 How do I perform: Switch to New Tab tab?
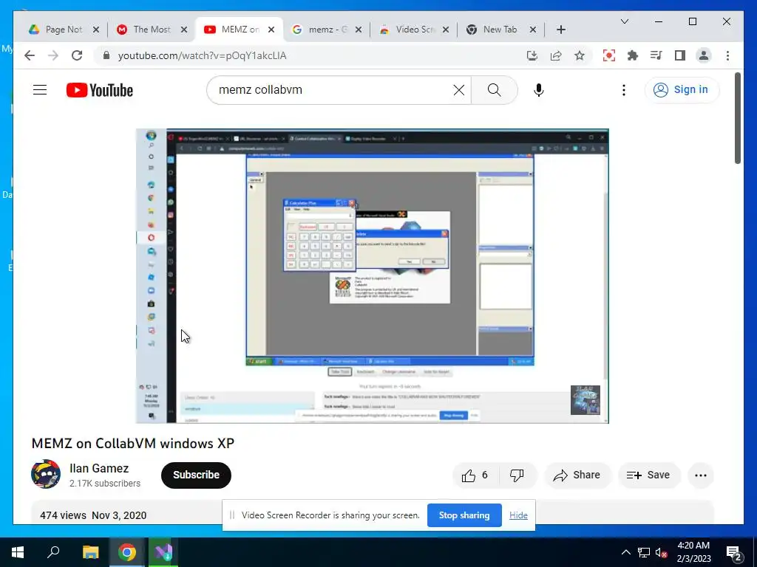click(500, 30)
